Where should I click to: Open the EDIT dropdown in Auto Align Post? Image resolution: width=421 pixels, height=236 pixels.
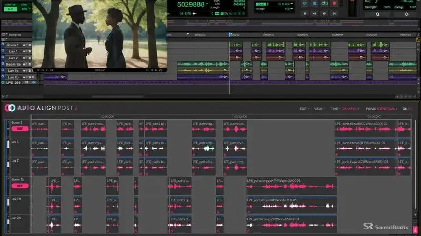(305, 109)
